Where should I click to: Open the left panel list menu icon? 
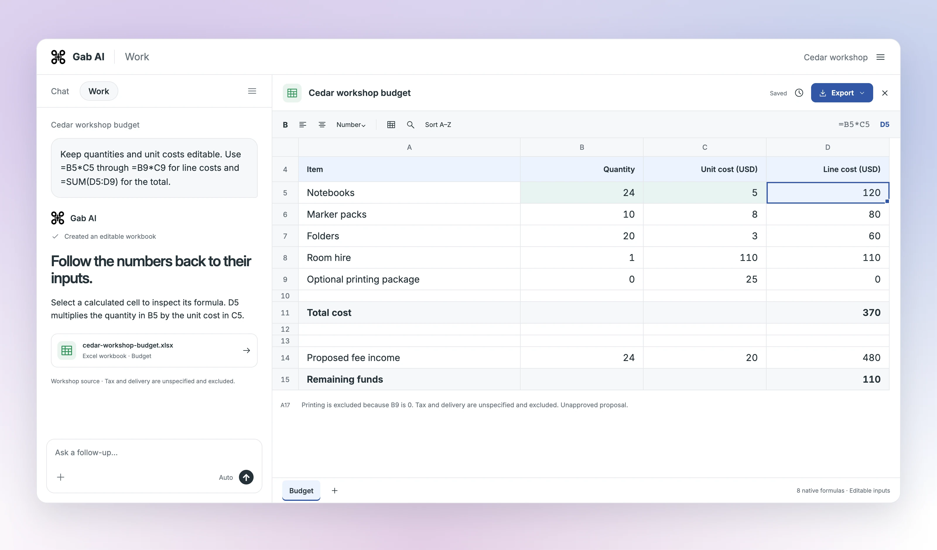(x=252, y=91)
